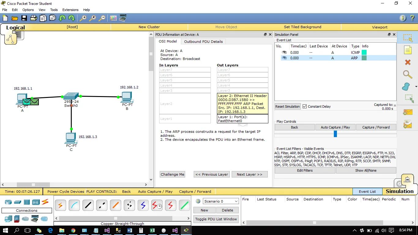Click the Auto Capture / Play button

point(335,127)
